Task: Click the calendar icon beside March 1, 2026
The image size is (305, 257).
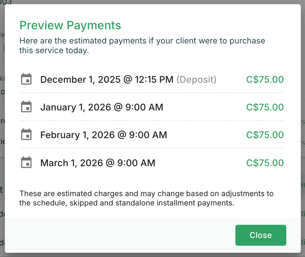Action: [26, 163]
